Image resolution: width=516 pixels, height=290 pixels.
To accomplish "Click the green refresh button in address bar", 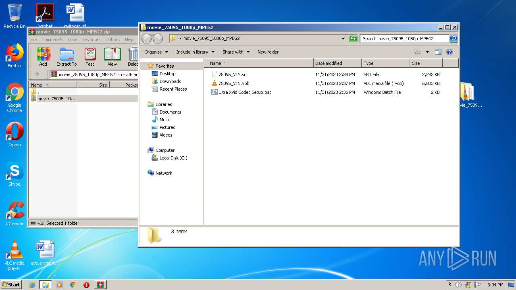I will [x=353, y=39].
